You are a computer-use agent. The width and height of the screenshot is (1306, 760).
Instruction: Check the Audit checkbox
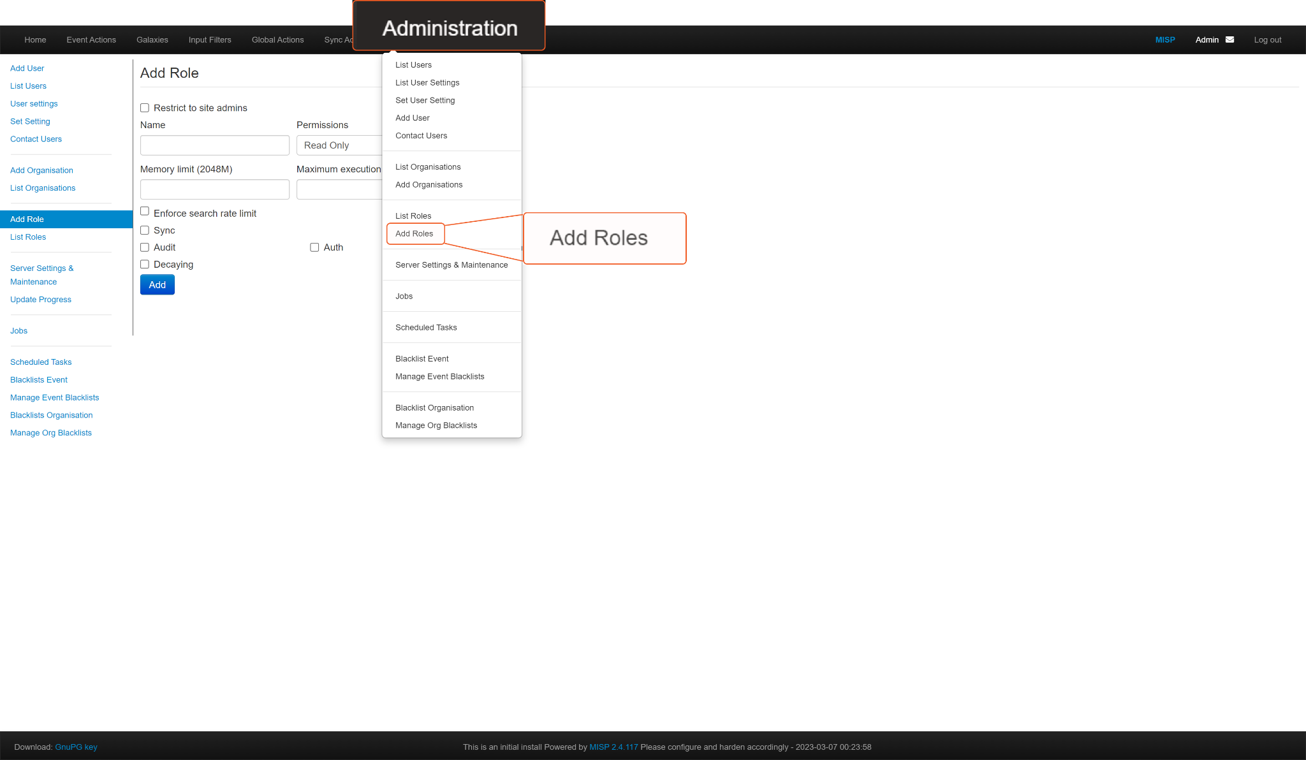(145, 247)
